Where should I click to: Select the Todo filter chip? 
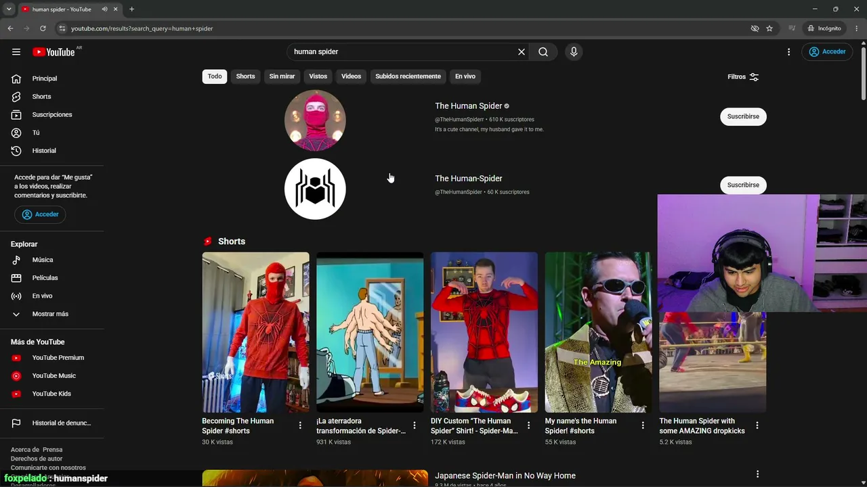pyautogui.click(x=215, y=76)
